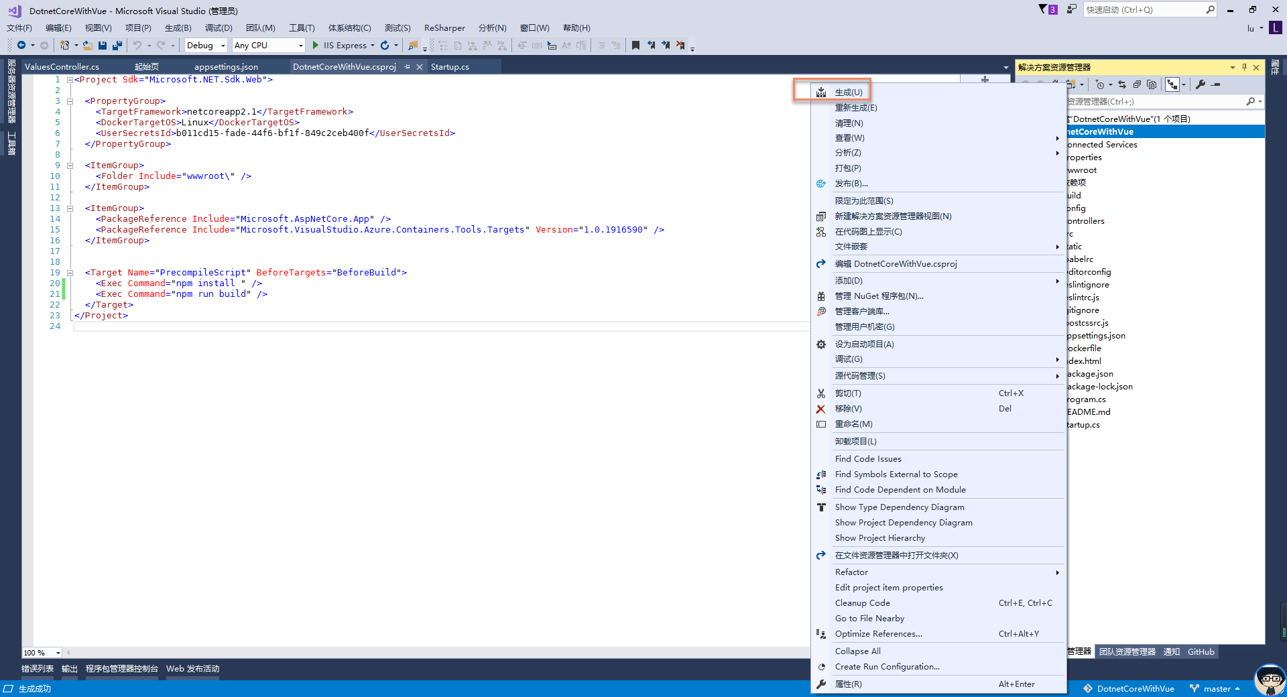Pin the DotnetCoreWithVue.csproj tab
Screen dimensions: 1287x697
[x=407, y=67]
